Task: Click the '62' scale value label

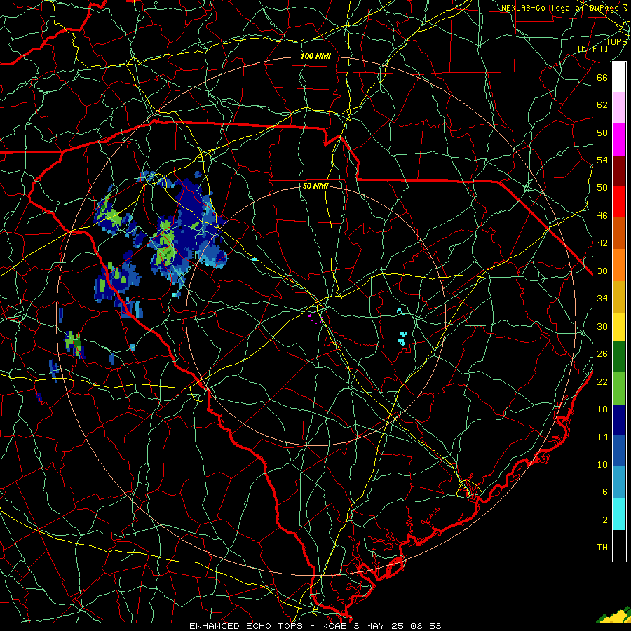Action: (x=602, y=105)
